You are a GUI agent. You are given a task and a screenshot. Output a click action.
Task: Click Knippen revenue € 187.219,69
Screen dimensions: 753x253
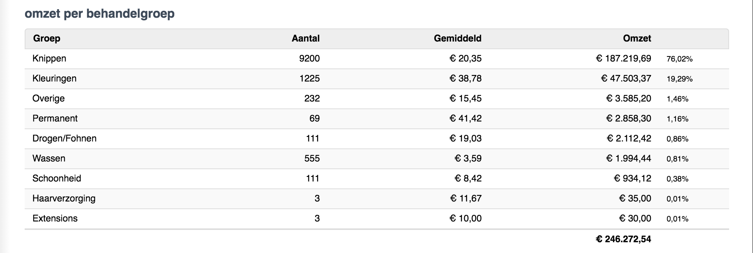tap(623, 58)
